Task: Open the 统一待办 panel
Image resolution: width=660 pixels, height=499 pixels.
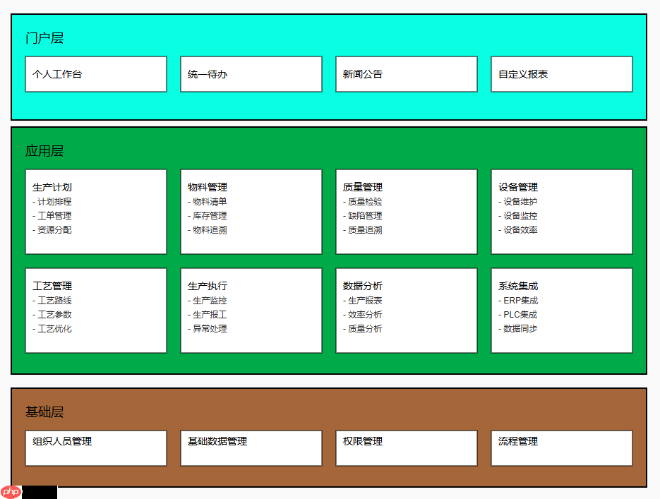Action: 251,74
